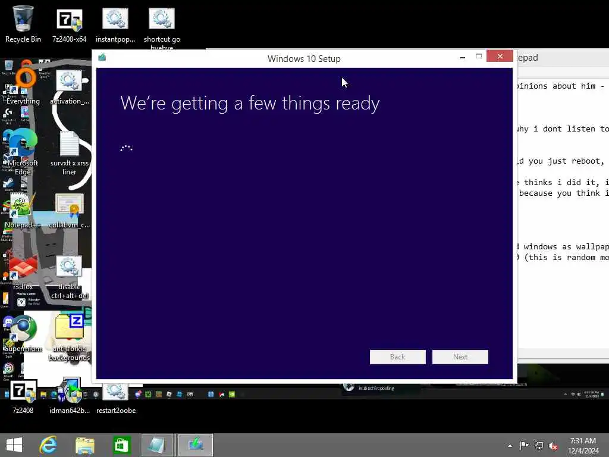
Task: Show hidden tray icons arrow
Action: coord(510,446)
